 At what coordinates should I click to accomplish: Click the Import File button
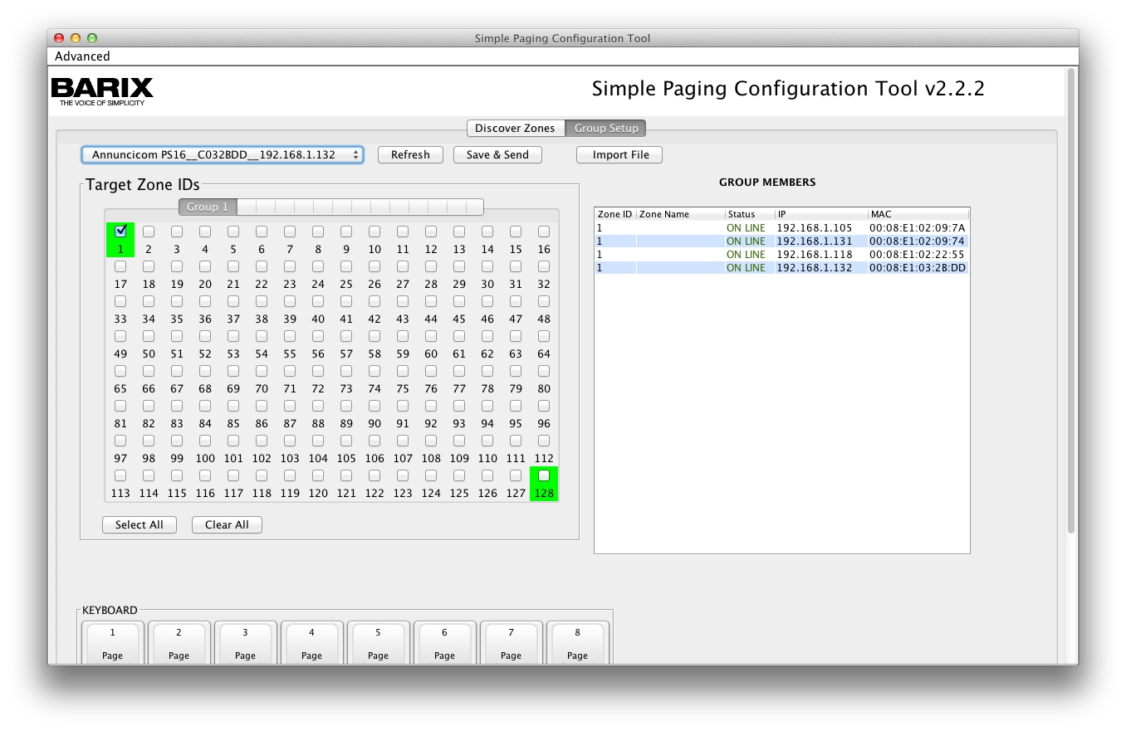pyautogui.click(x=620, y=155)
